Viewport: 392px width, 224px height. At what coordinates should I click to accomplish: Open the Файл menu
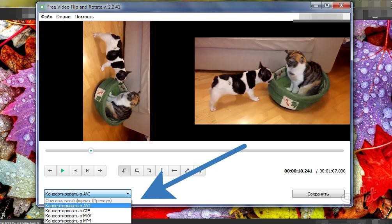coord(46,17)
